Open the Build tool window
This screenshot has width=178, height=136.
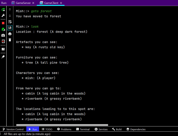(117, 129)
